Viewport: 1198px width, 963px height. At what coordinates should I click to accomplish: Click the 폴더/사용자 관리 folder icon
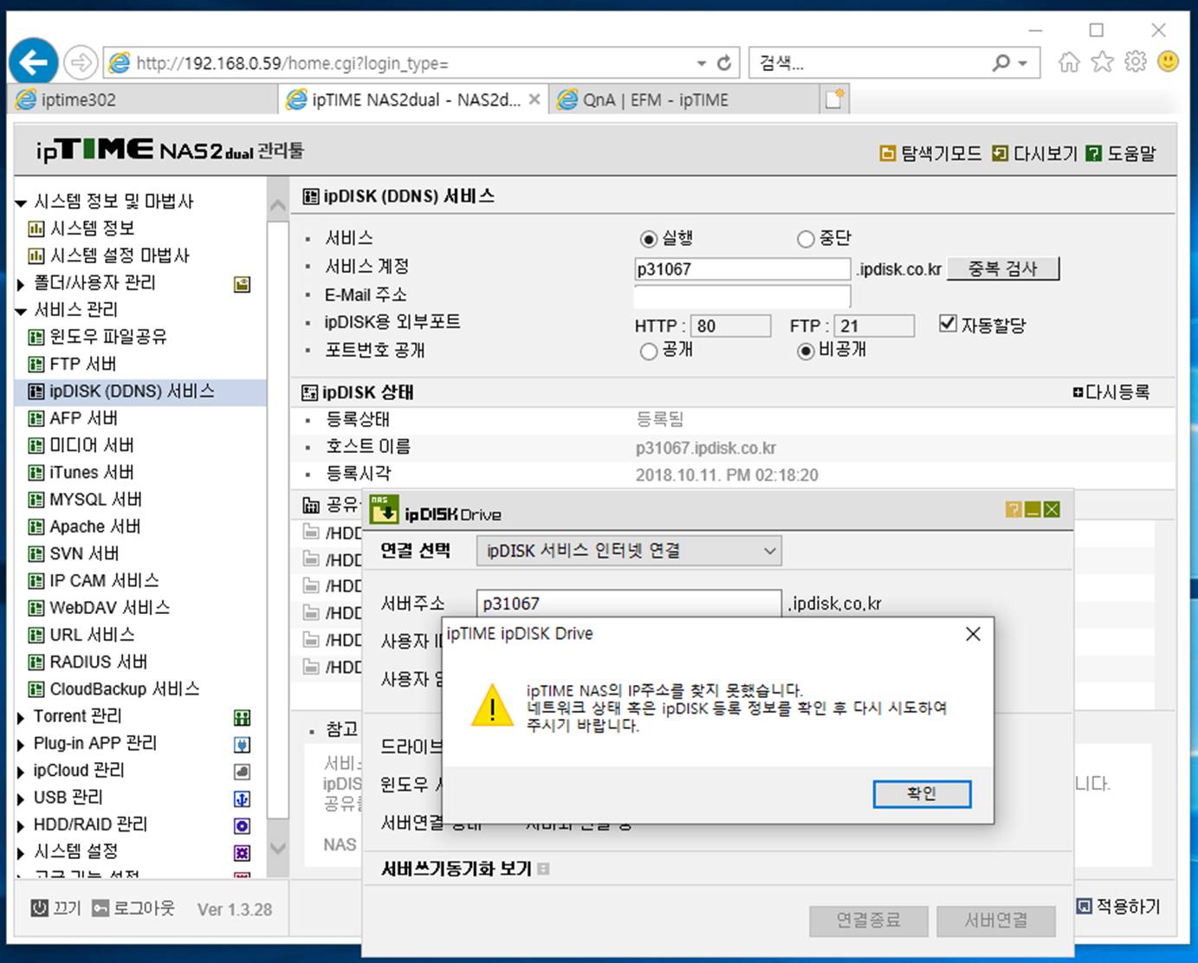pyautogui.click(x=243, y=284)
